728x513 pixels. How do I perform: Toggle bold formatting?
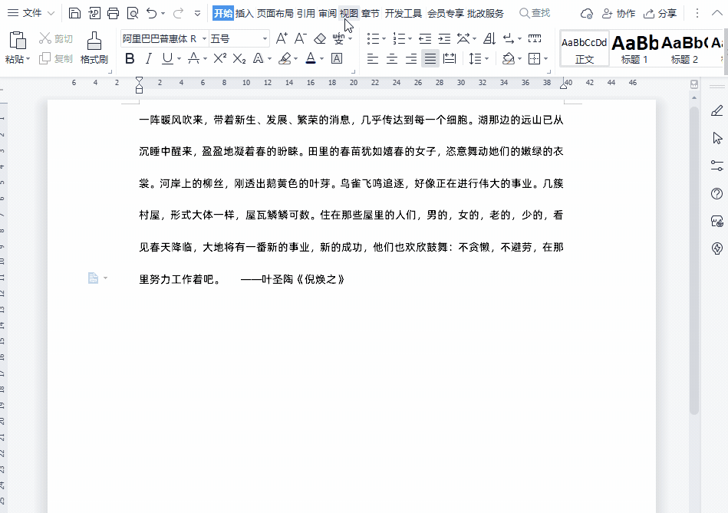pos(129,59)
